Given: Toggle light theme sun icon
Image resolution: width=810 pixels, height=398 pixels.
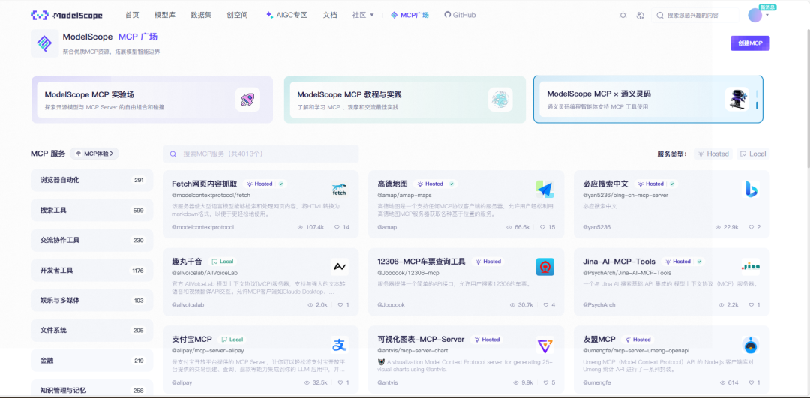Looking at the screenshot, I should (x=623, y=16).
